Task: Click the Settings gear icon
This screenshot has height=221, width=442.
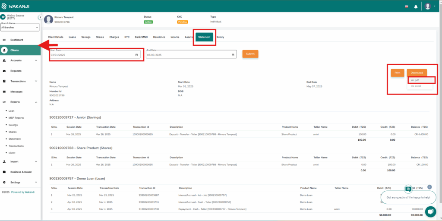Action: click(x=4, y=183)
